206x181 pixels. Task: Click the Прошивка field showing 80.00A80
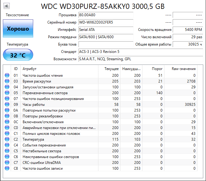click(x=106, y=15)
